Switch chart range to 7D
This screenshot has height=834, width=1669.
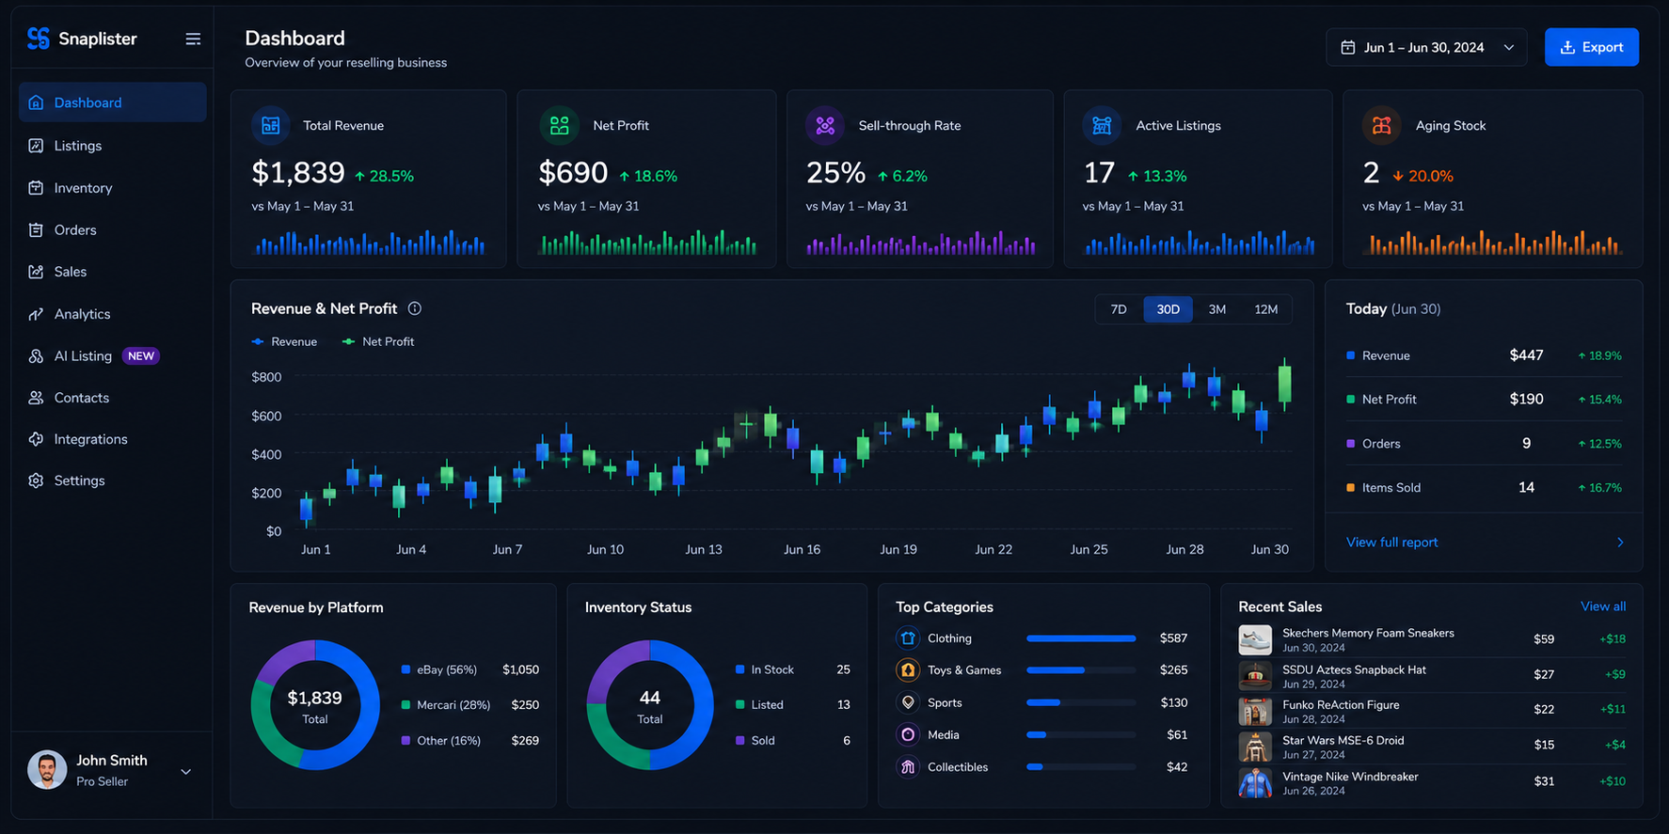tap(1119, 309)
